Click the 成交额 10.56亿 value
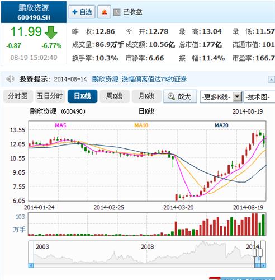This screenshot has height=280, width=275. click(162, 45)
